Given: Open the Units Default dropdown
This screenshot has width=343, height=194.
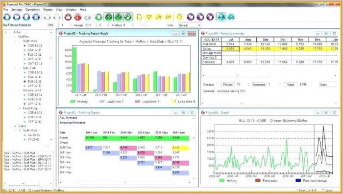Looking at the screenshot, I should tap(189, 25).
